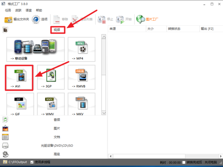
Task: Expand the 音频 audio category
Action: [56, 120]
